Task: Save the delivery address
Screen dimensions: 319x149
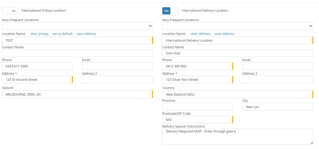Action: tap(224, 34)
